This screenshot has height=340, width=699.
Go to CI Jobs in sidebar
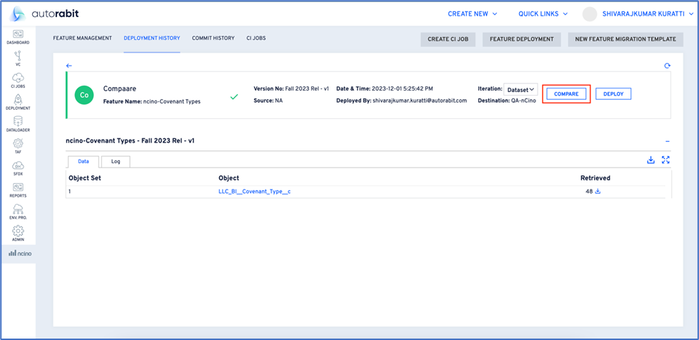[18, 81]
